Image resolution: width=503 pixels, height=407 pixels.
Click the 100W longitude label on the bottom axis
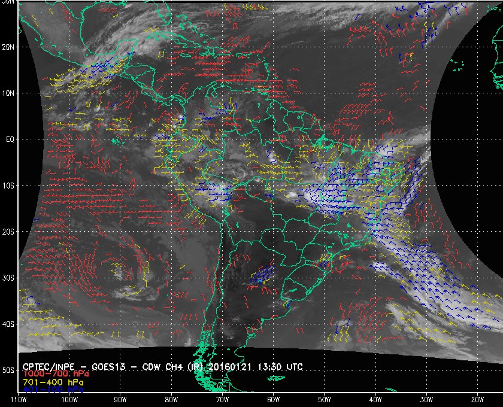click(69, 400)
